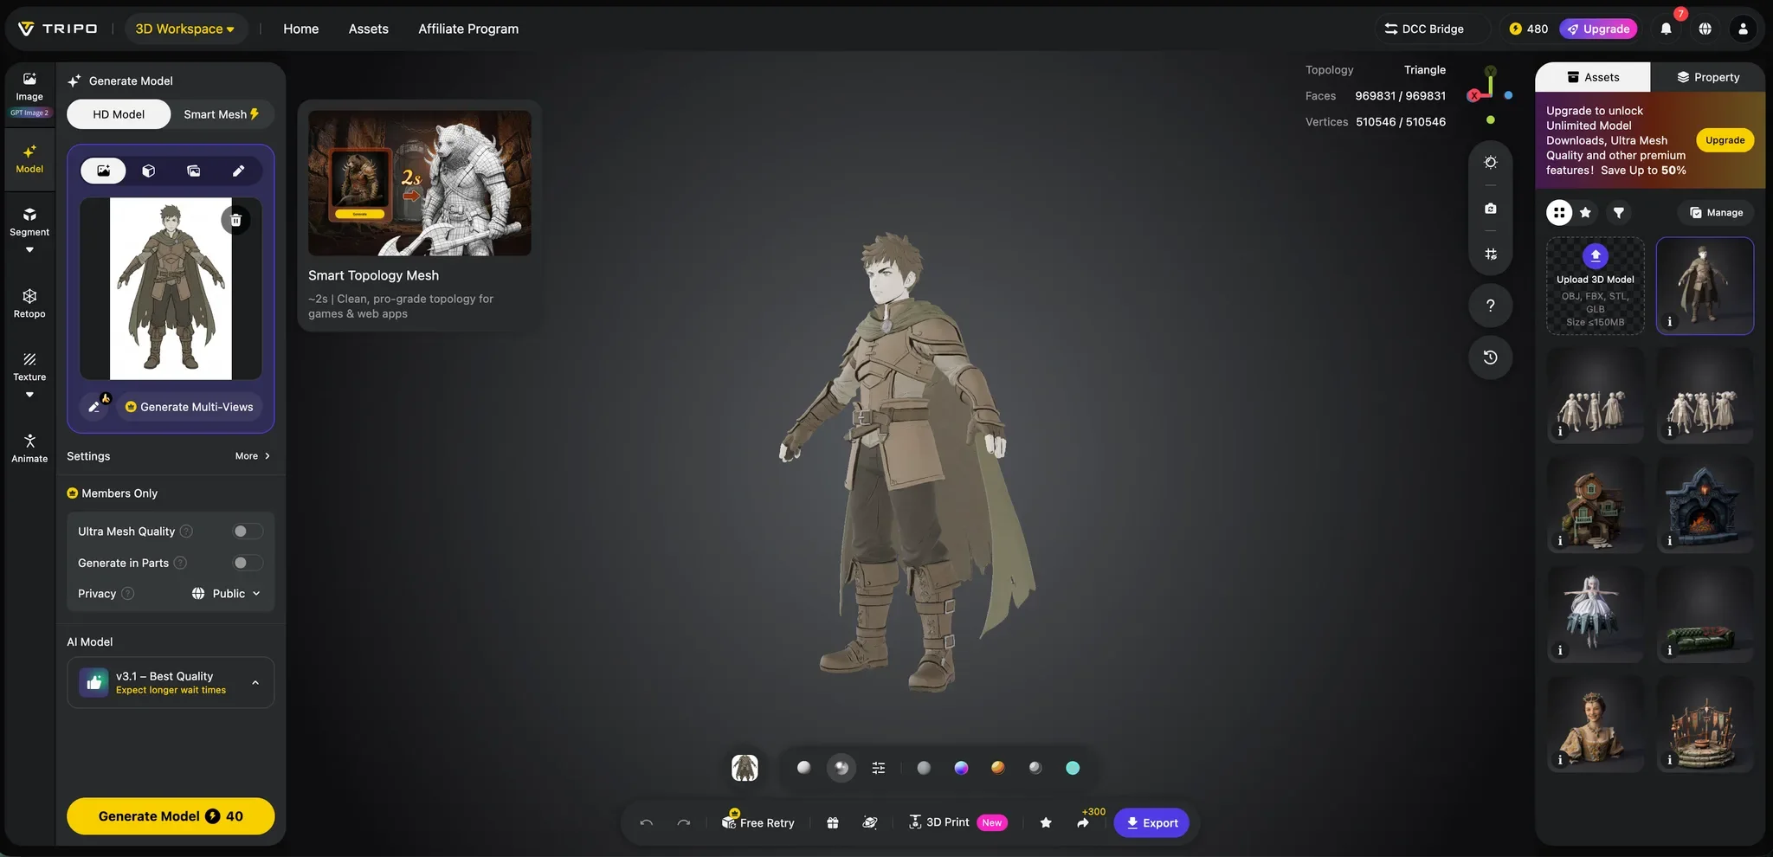Delete the uploaded character image

235,220
